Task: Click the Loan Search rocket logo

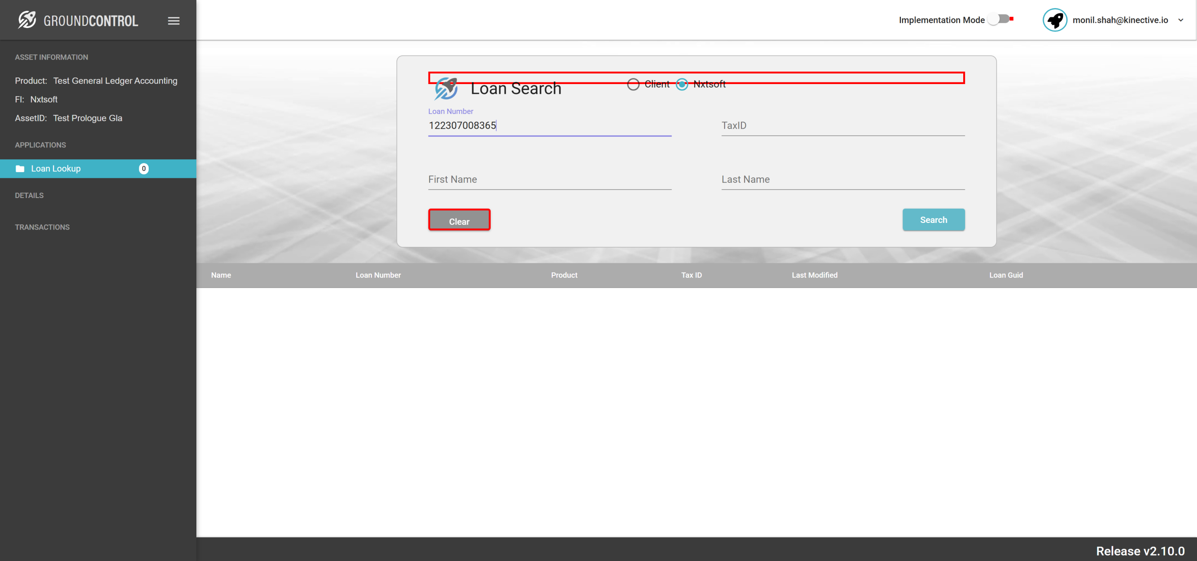Action: [x=446, y=88]
